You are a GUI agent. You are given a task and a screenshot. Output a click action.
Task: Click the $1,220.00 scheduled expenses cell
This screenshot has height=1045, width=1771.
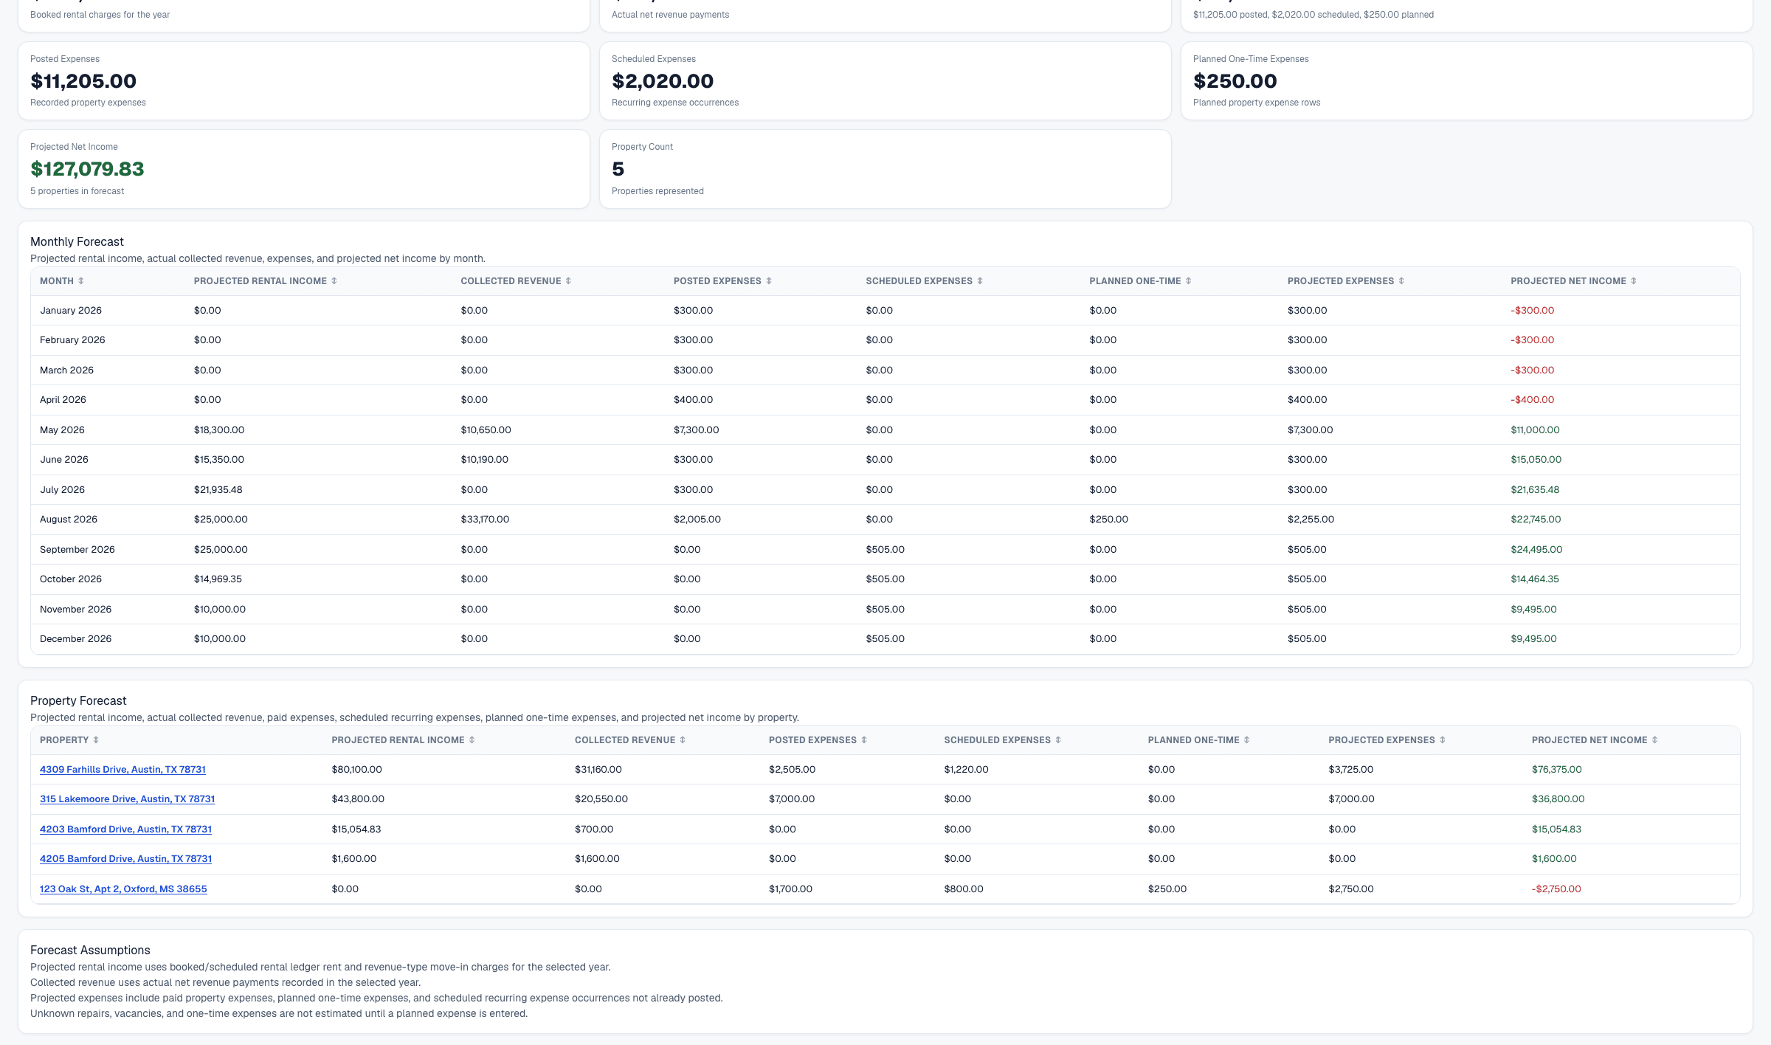tap(966, 770)
